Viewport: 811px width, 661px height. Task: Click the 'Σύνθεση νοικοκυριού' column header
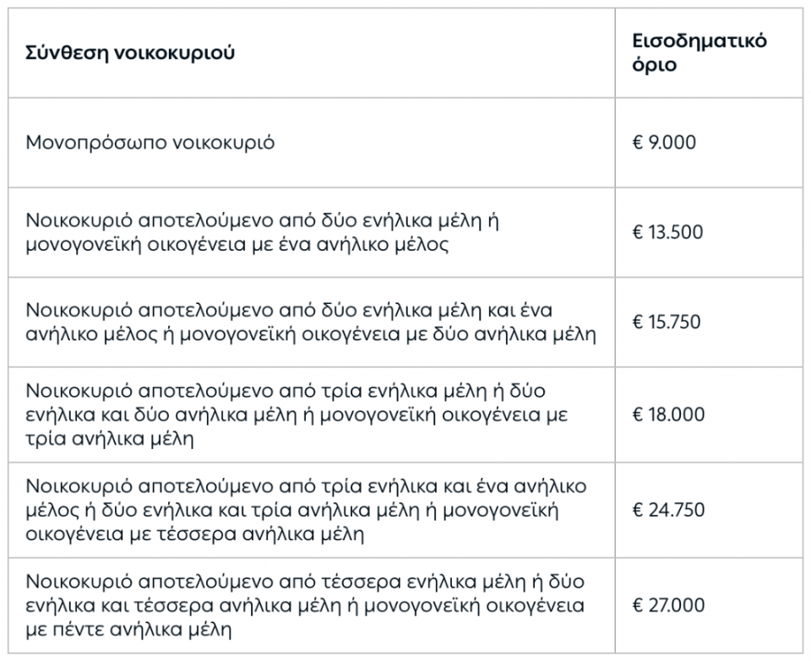click(x=130, y=53)
